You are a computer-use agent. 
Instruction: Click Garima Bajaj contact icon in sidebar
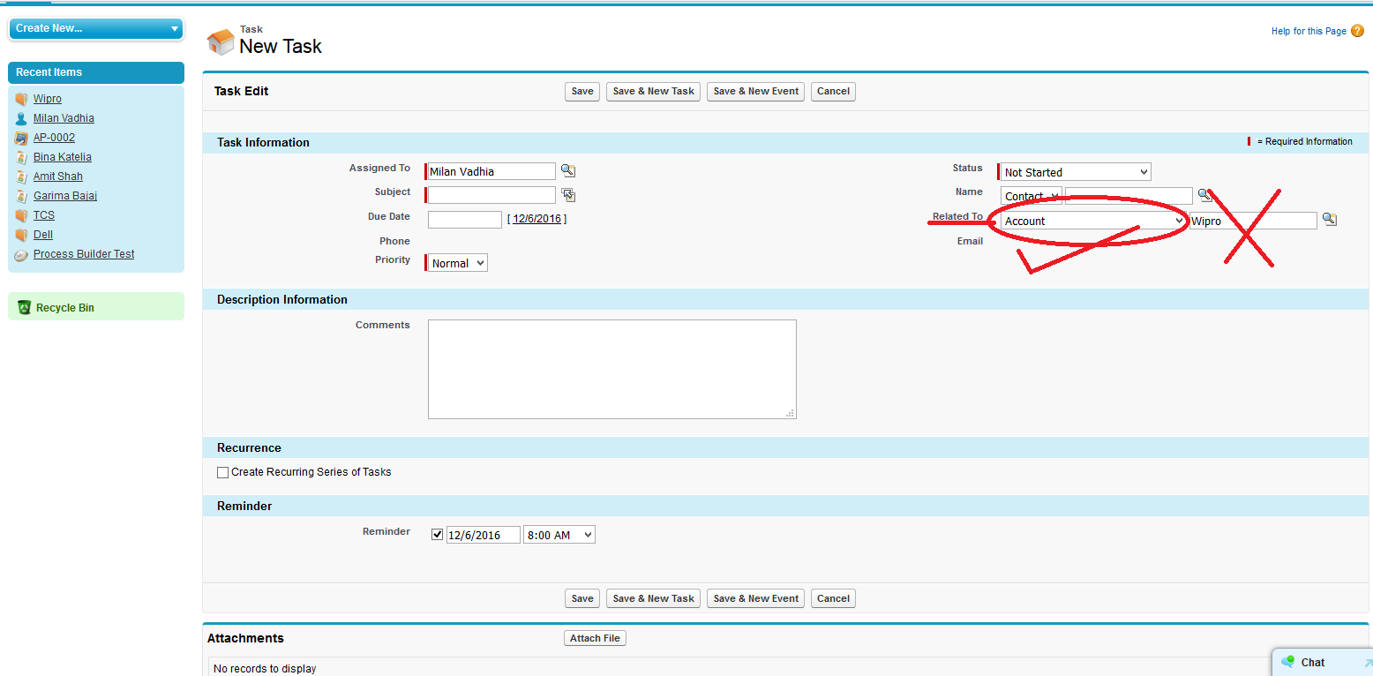coord(21,196)
